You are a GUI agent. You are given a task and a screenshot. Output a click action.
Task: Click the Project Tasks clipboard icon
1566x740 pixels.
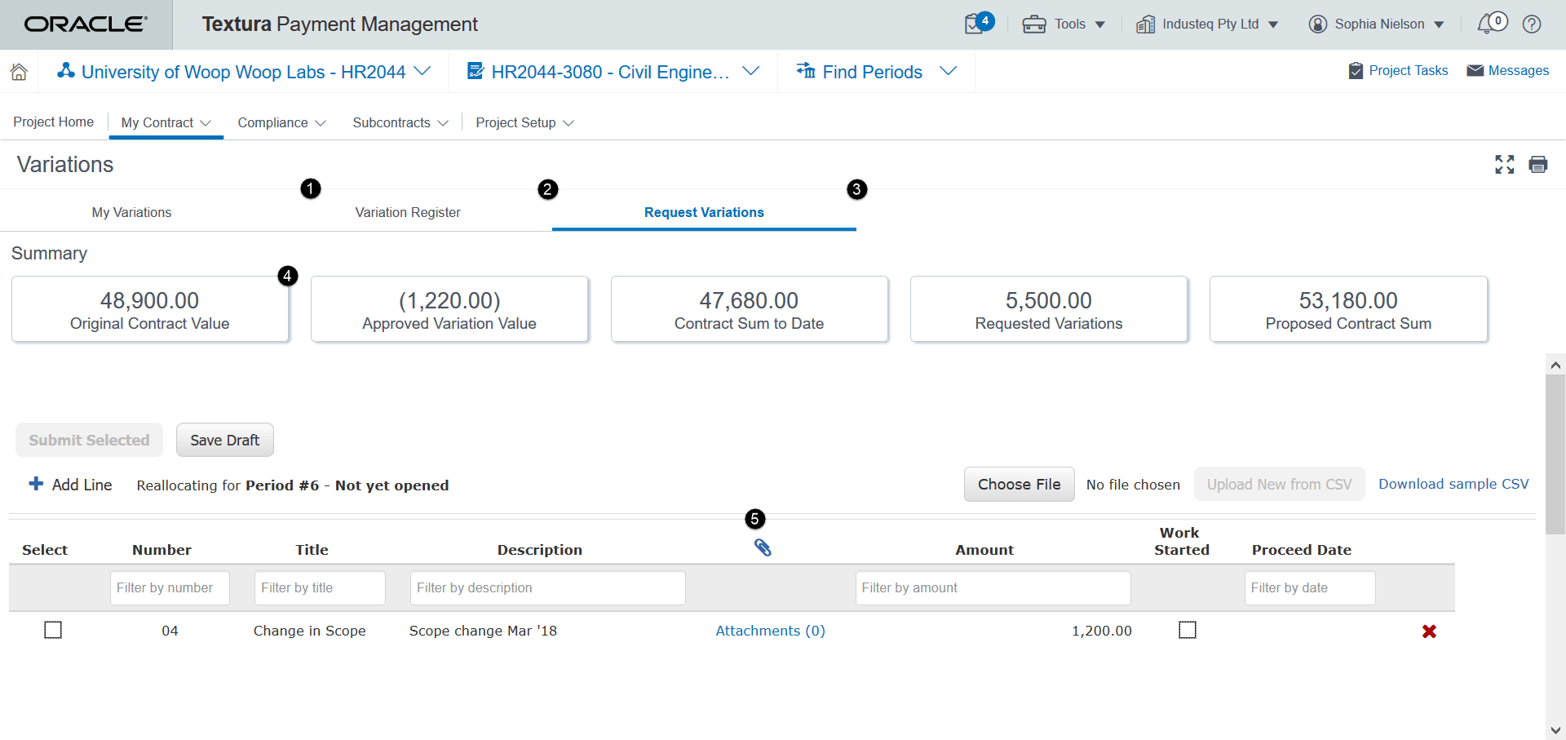click(1356, 71)
